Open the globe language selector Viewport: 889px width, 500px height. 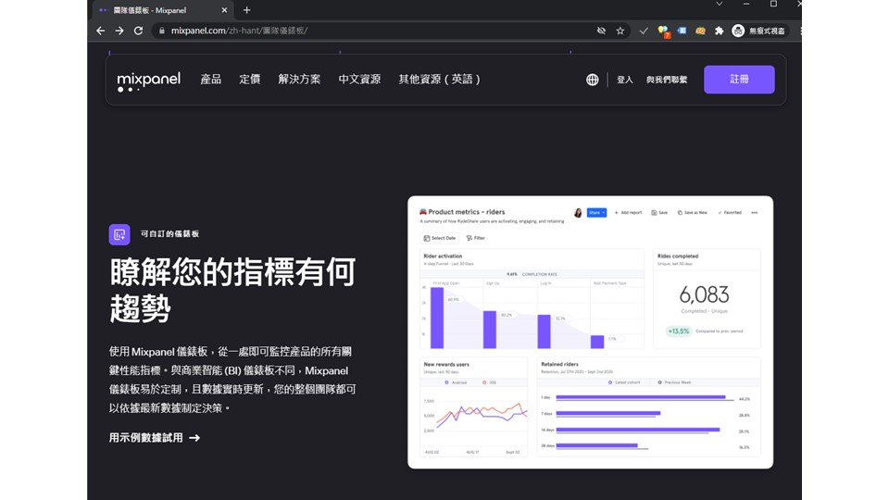[x=592, y=80]
